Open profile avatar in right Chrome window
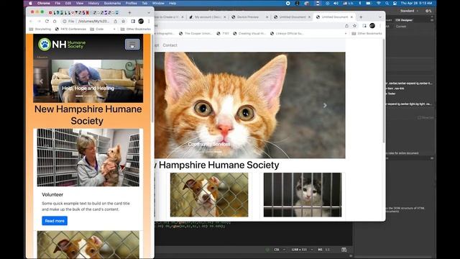 point(372,26)
